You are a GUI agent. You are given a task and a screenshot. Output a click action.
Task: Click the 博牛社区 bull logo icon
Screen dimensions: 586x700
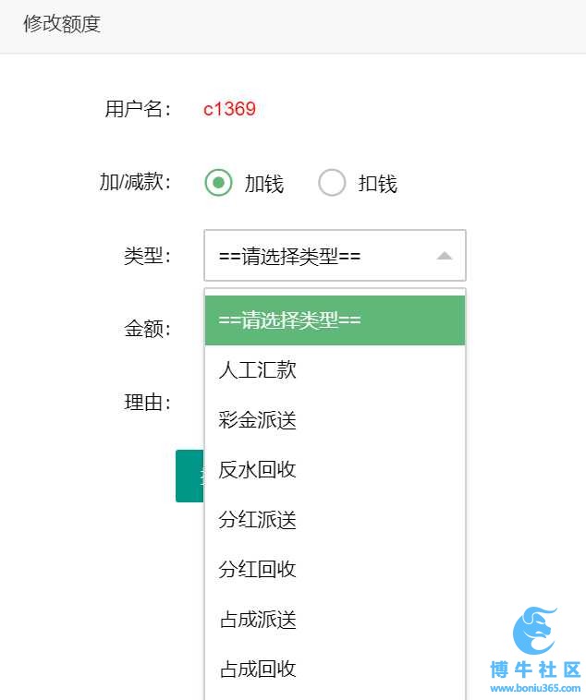point(535,631)
